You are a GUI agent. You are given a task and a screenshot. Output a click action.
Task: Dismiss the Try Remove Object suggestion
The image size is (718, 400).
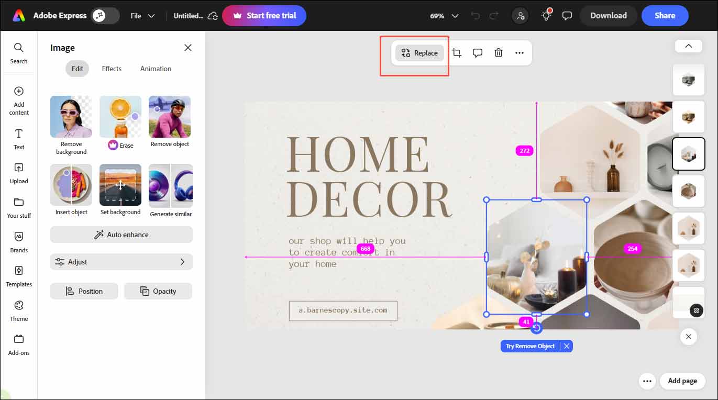pyautogui.click(x=566, y=346)
